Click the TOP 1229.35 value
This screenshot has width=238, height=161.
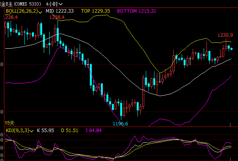(95, 11)
